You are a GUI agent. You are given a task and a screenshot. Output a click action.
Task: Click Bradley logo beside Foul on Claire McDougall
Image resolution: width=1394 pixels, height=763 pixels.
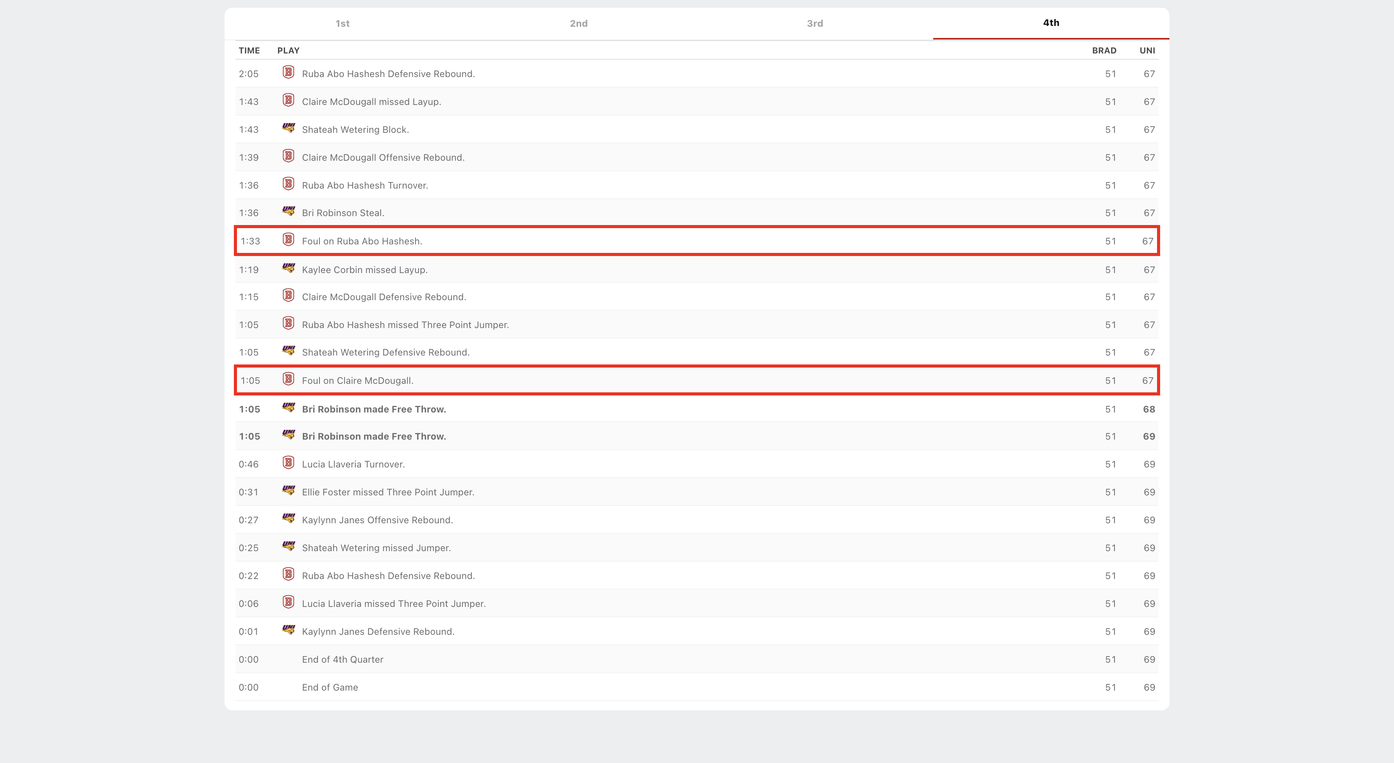(x=288, y=379)
